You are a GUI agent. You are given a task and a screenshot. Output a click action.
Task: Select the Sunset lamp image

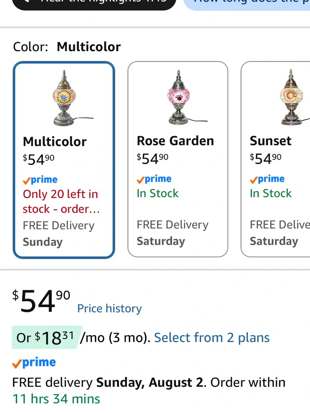click(291, 97)
